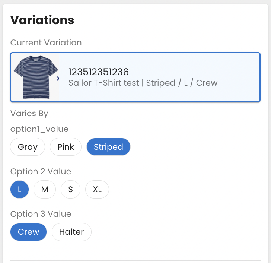The image size is (271, 263).
Task: Click the Variations section heading
Action: tap(42, 20)
